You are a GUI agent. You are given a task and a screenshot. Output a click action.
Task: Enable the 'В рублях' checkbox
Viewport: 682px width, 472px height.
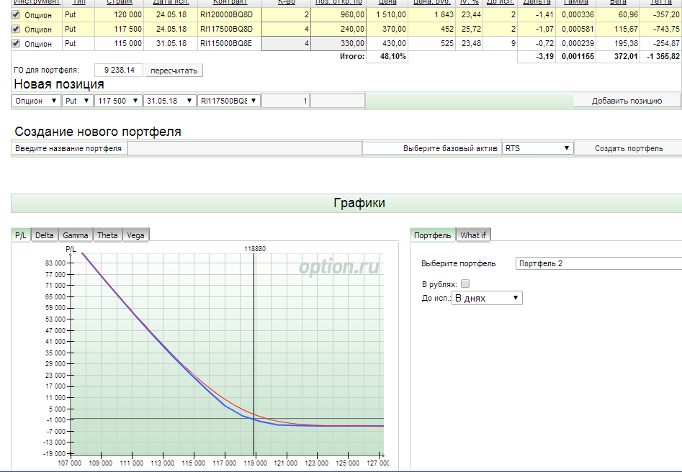click(x=465, y=283)
